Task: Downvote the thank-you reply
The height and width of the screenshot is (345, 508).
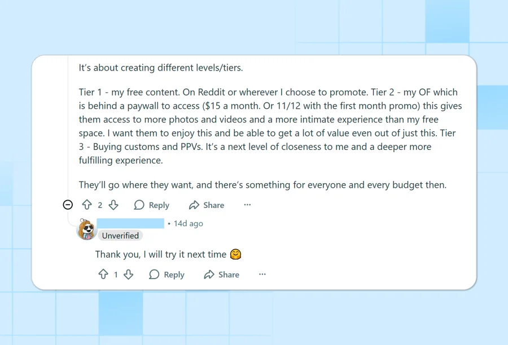Action: click(128, 275)
